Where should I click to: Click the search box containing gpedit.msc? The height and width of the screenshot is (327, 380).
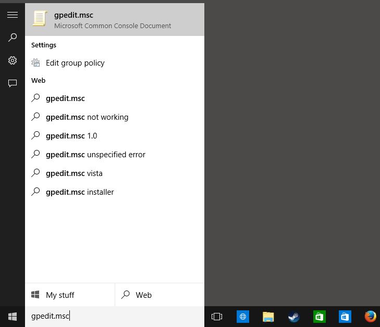click(115, 317)
